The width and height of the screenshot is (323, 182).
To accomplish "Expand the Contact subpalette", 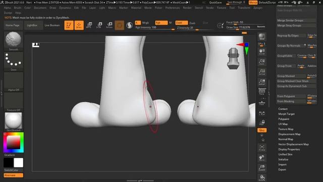I will click(x=283, y=109).
